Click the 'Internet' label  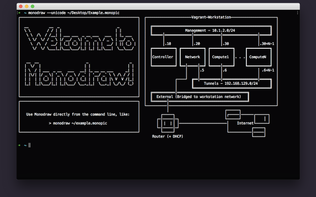coord(245,123)
